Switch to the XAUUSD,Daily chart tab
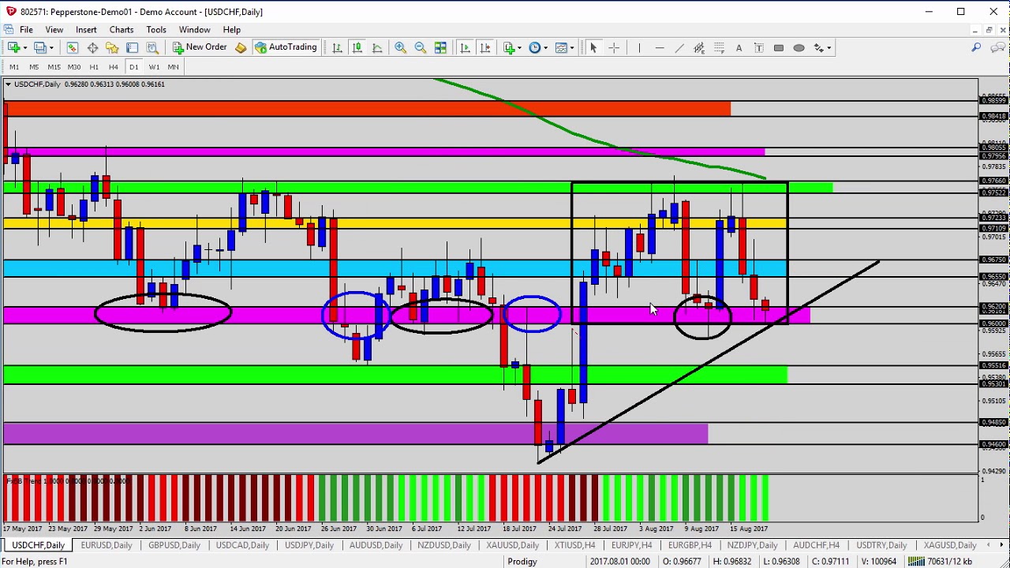The image size is (1010, 568). point(513,545)
